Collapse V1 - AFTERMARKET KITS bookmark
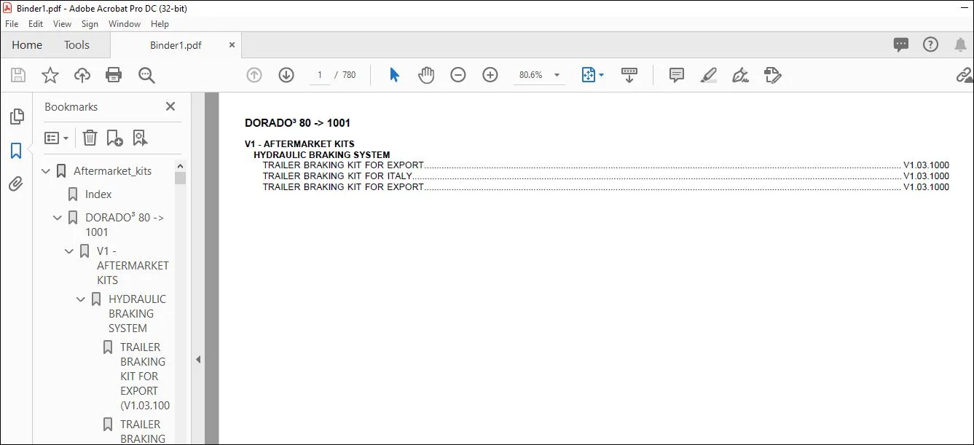This screenshot has width=974, height=445. (69, 251)
